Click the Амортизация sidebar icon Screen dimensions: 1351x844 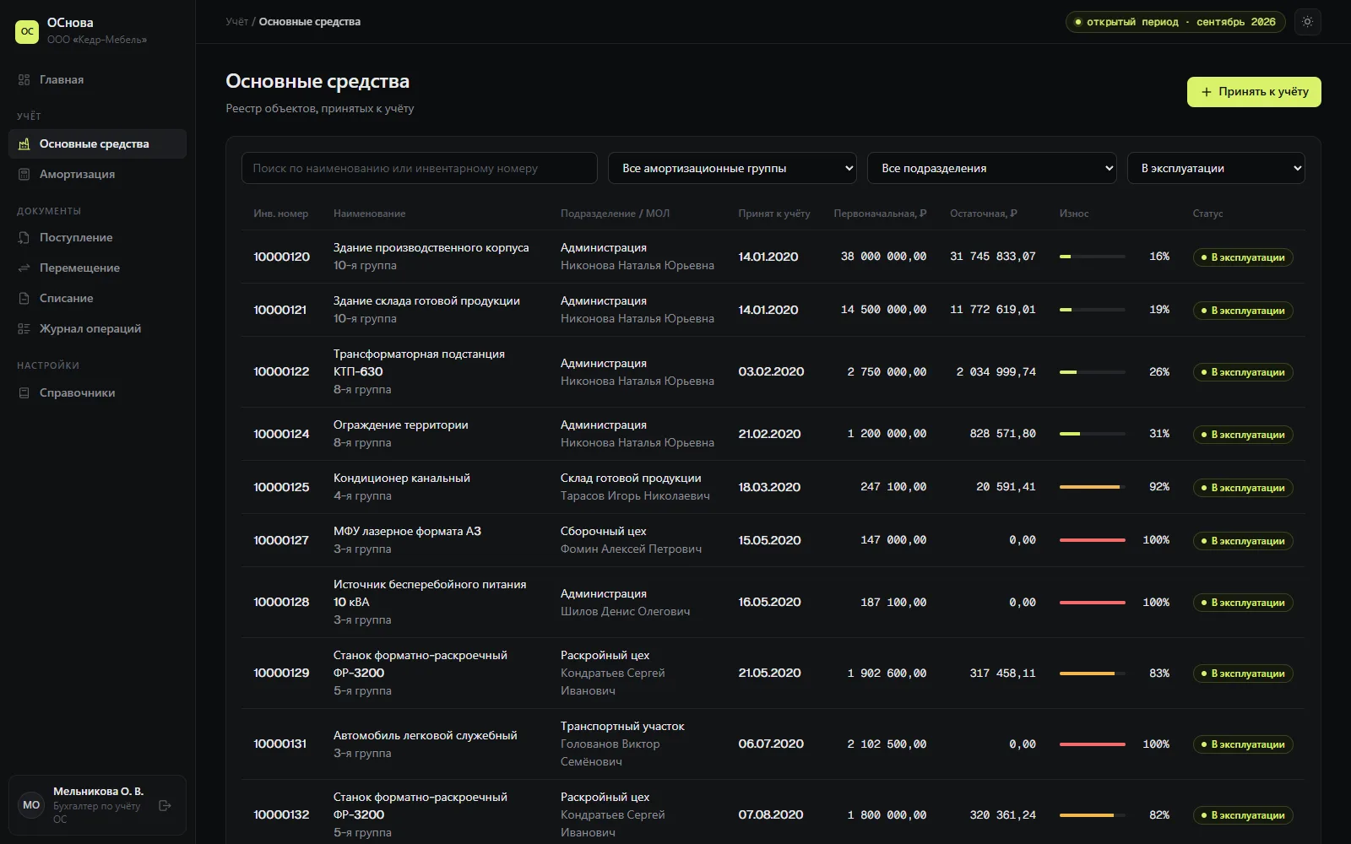[x=24, y=174]
